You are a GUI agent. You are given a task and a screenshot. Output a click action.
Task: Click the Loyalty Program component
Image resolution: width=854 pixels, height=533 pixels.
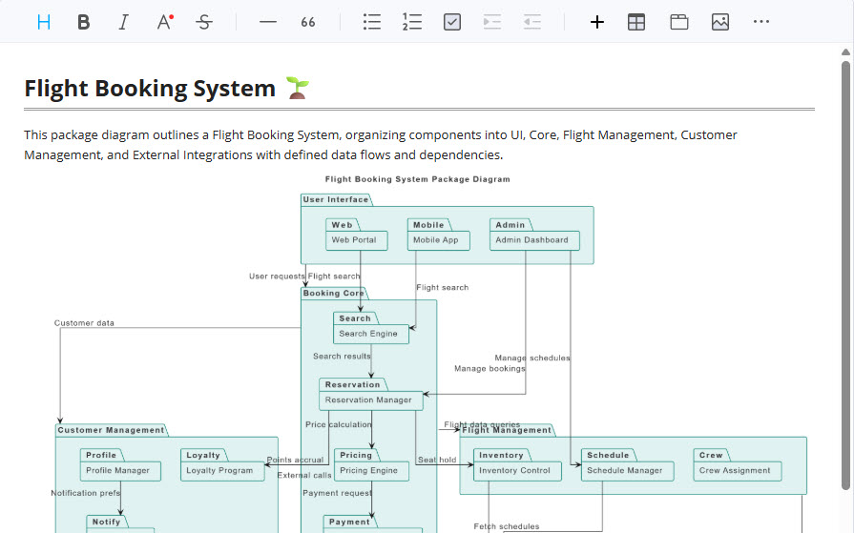pyautogui.click(x=222, y=471)
